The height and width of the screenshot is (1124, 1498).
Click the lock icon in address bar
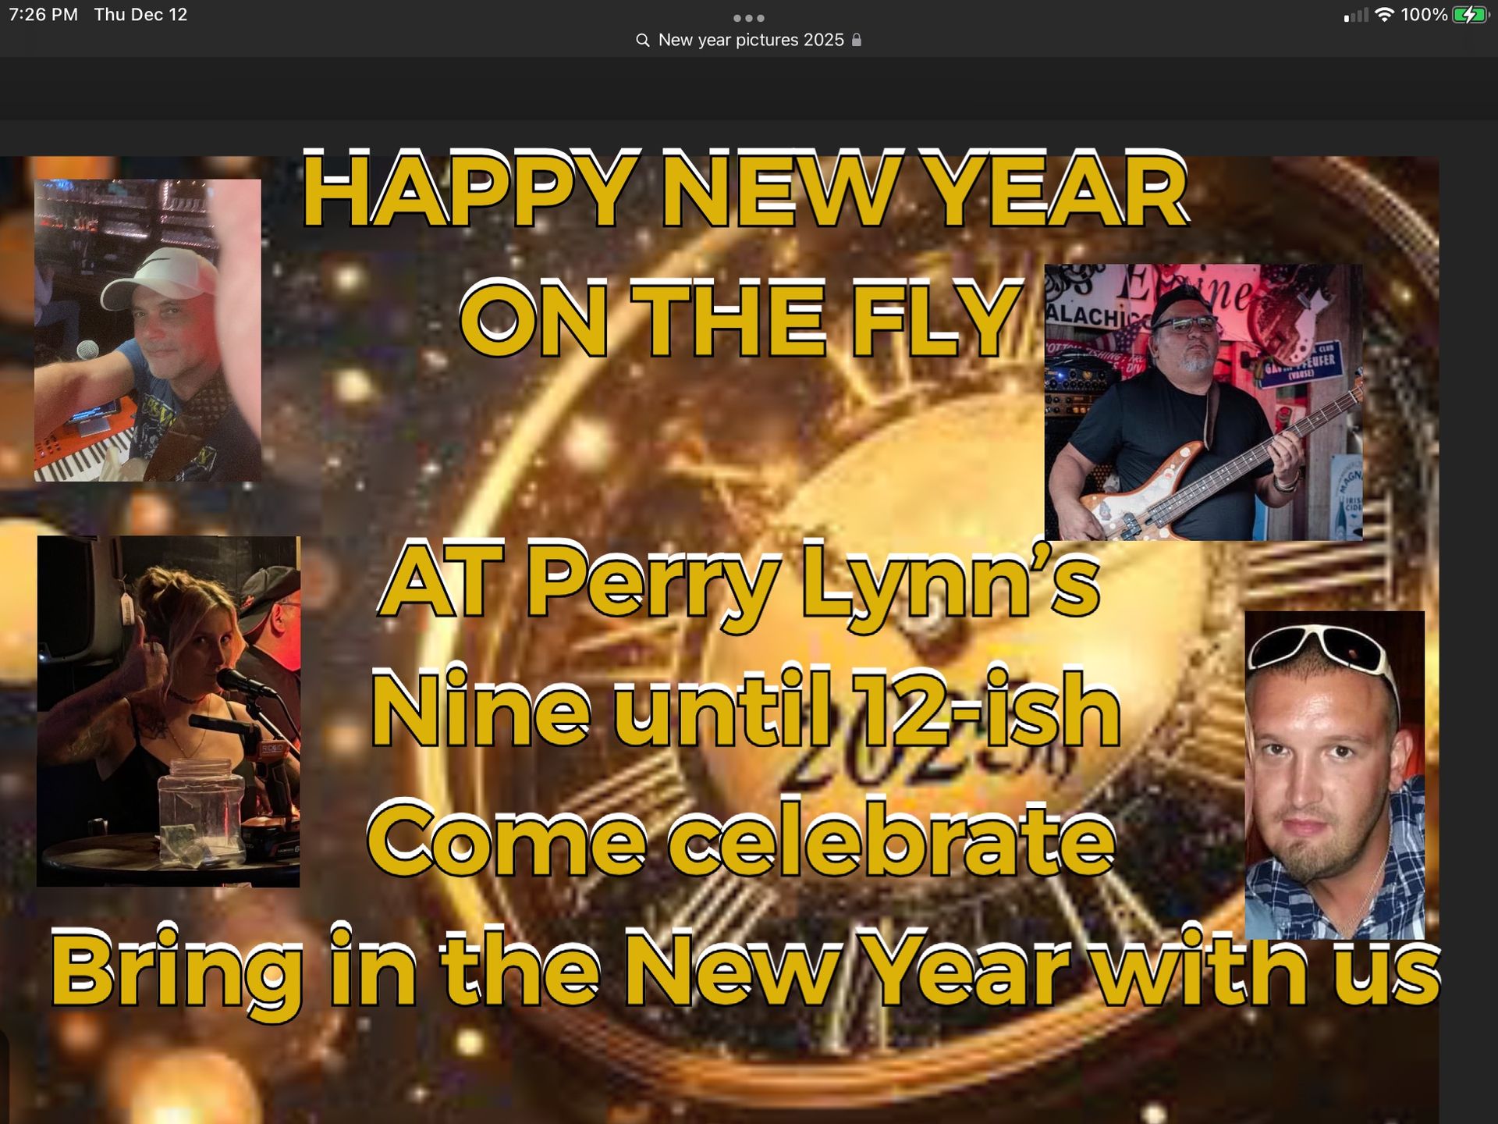pos(857,40)
